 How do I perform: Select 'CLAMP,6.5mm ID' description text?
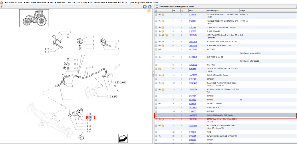click(x=213, y=31)
